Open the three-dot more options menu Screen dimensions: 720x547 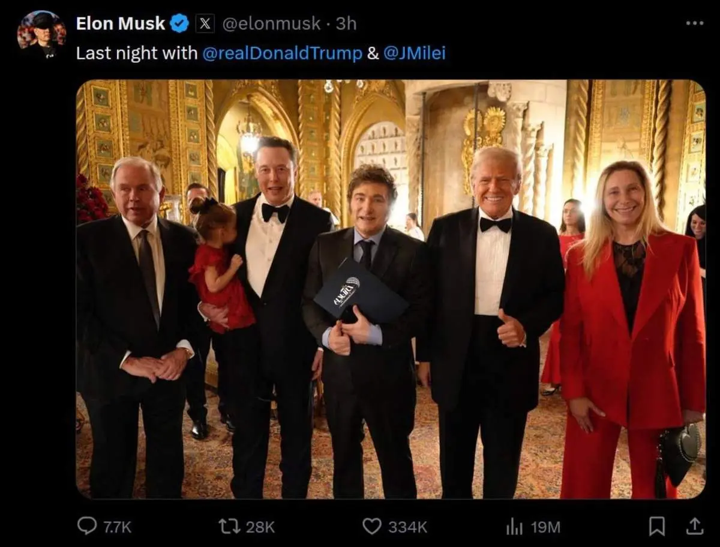pos(694,23)
